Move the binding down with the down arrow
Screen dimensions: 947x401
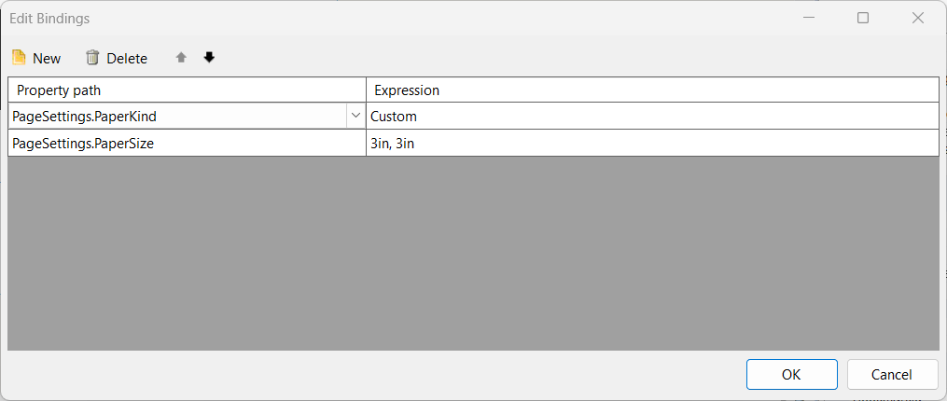[209, 58]
